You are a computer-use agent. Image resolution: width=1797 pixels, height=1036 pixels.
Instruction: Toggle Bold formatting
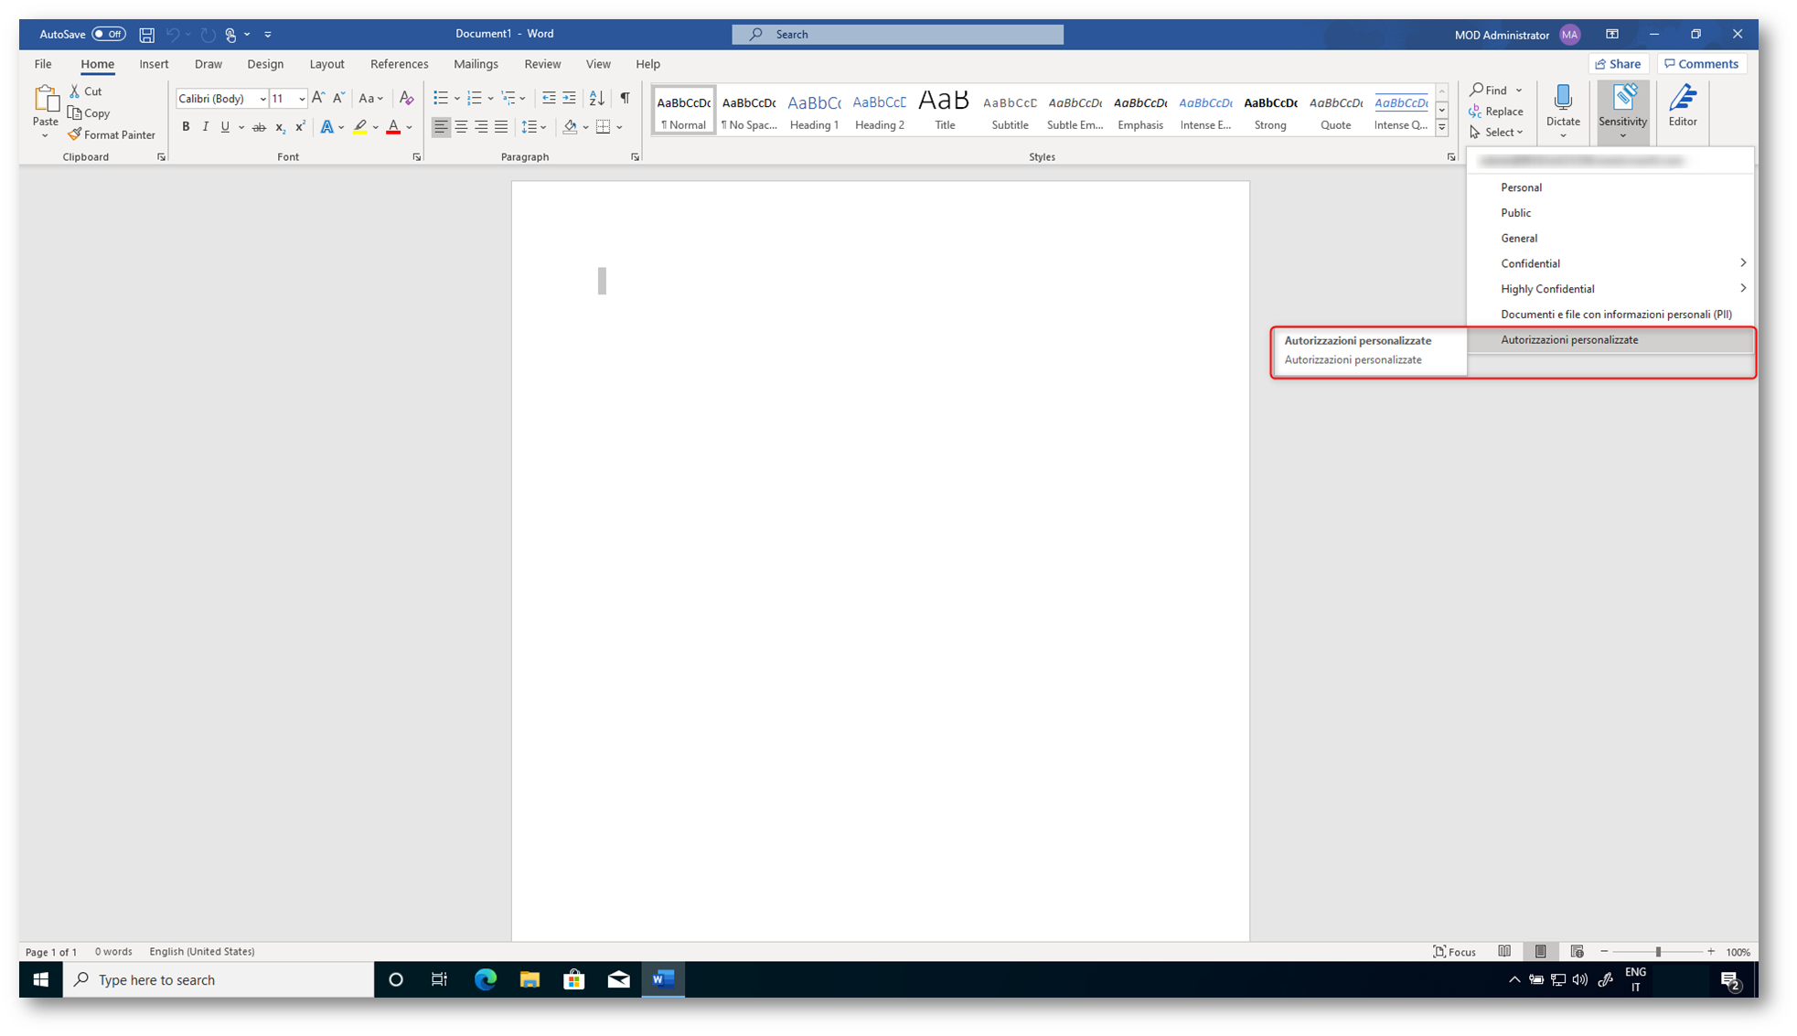[x=186, y=127]
